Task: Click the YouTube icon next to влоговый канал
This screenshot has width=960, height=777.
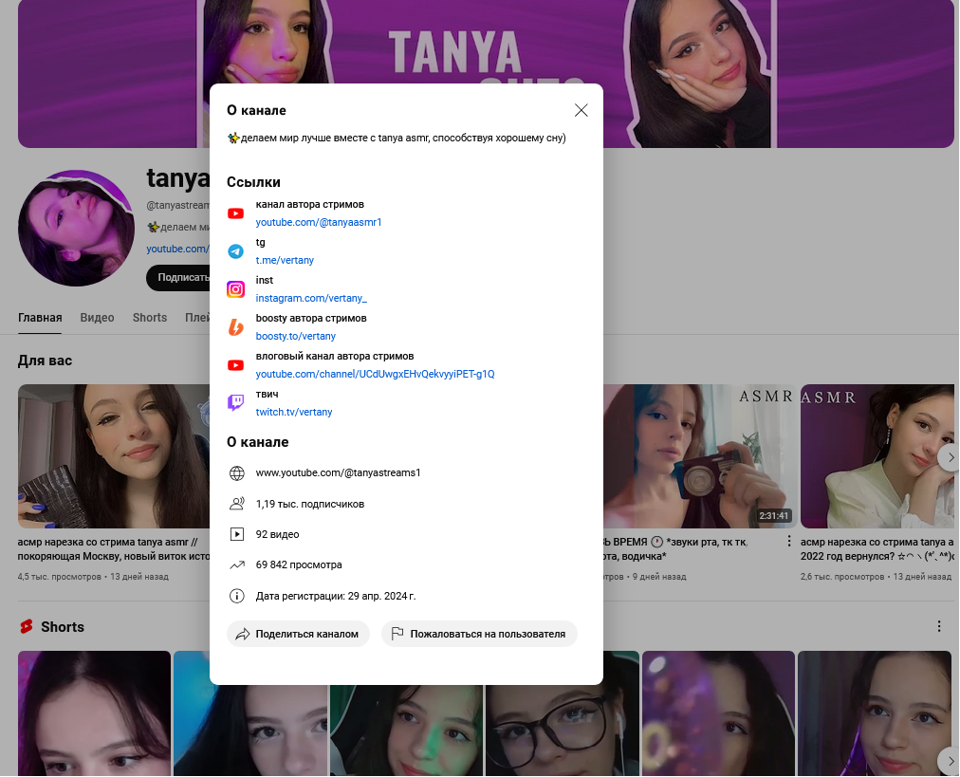Action: pyautogui.click(x=235, y=365)
